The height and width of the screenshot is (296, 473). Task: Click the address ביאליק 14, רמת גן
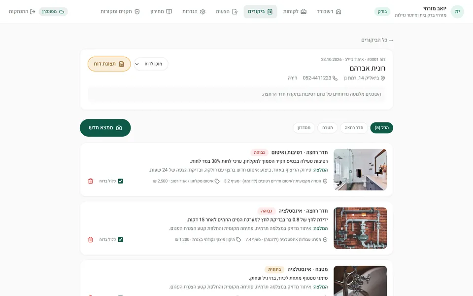pyautogui.click(x=361, y=78)
